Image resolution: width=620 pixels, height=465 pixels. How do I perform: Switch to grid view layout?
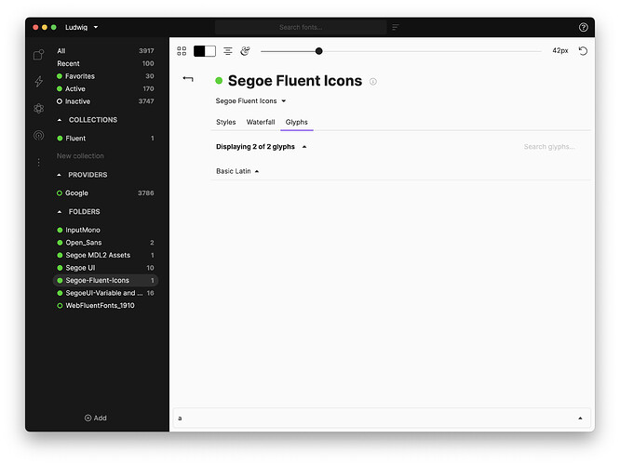coord(182,51)
